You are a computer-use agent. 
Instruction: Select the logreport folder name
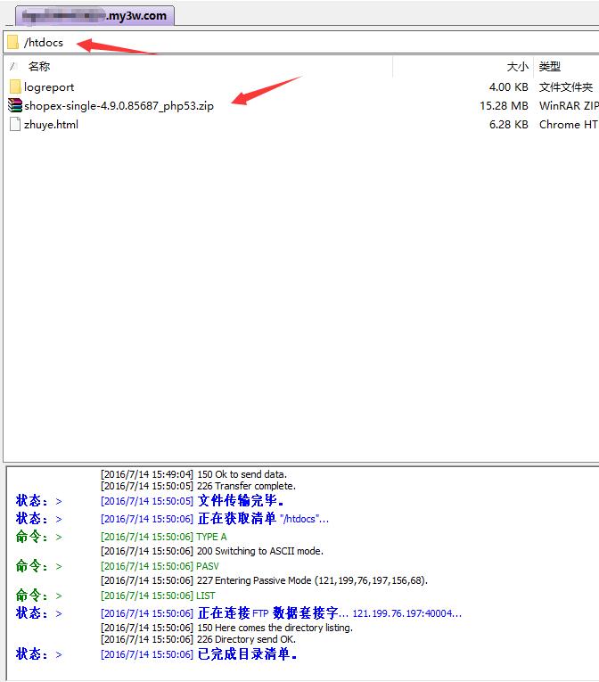[49, 87]
